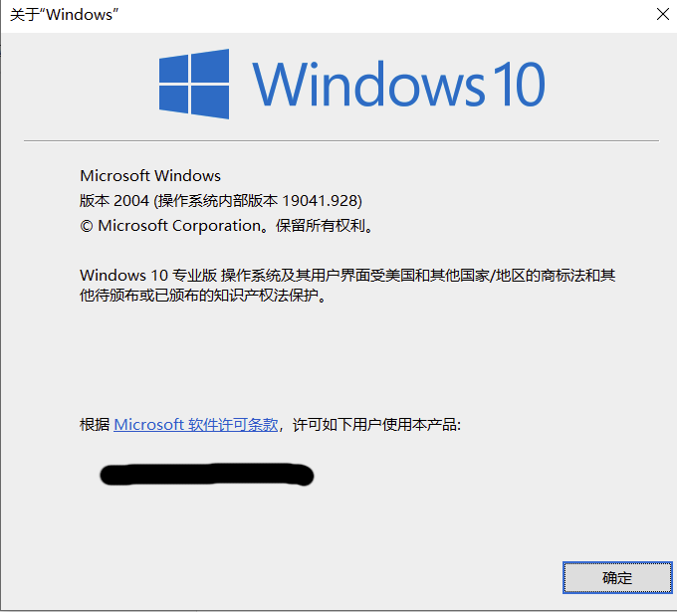Select the Microsoft Windows heading line

click(150, 176)
